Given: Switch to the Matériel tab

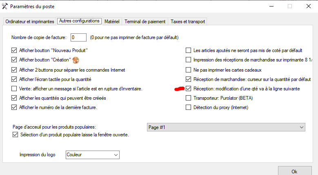Looking at the screenshot, I should click(112, 22).
